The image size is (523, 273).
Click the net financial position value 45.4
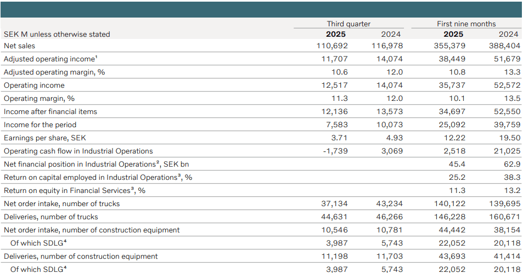(457, 164)
